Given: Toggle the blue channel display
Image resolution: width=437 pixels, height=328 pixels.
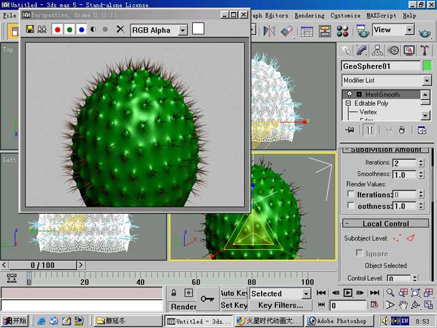Looking at the screenshot, I should pyautogui.click(x=81, y=29).
